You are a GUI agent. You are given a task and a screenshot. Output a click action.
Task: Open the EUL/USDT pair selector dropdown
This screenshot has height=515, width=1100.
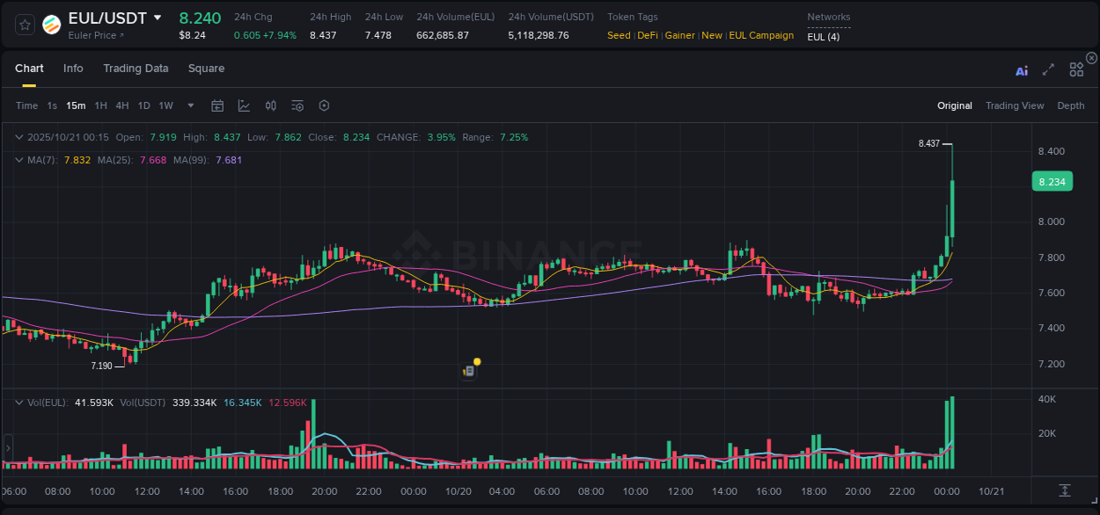pyautogui.click(x=158, y=18)
